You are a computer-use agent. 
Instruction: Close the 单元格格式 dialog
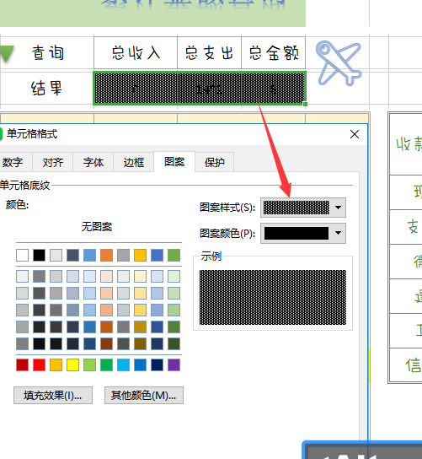coord(355,134)
